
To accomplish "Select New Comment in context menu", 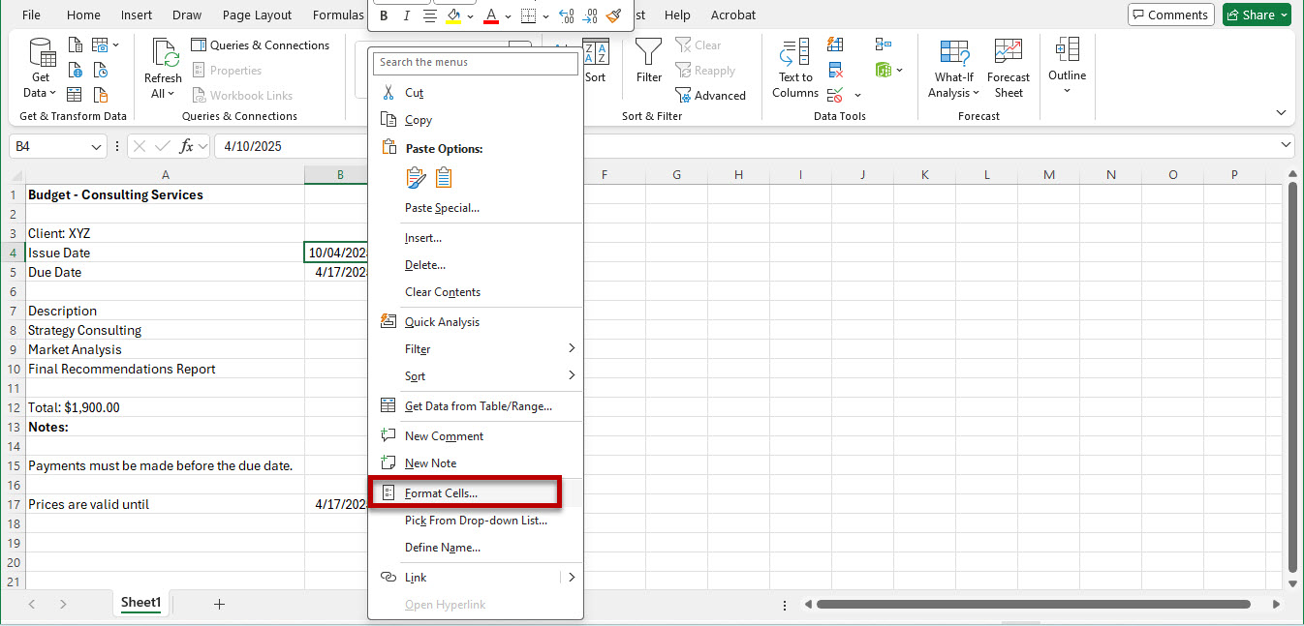I will (476, 436).
